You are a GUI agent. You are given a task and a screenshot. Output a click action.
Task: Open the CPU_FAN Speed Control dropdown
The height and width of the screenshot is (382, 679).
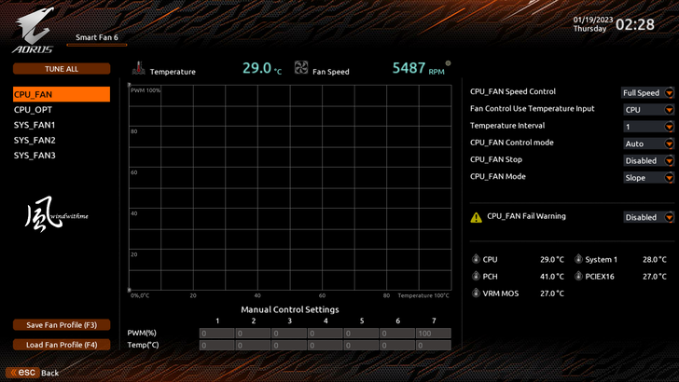(x=648, y=92)
